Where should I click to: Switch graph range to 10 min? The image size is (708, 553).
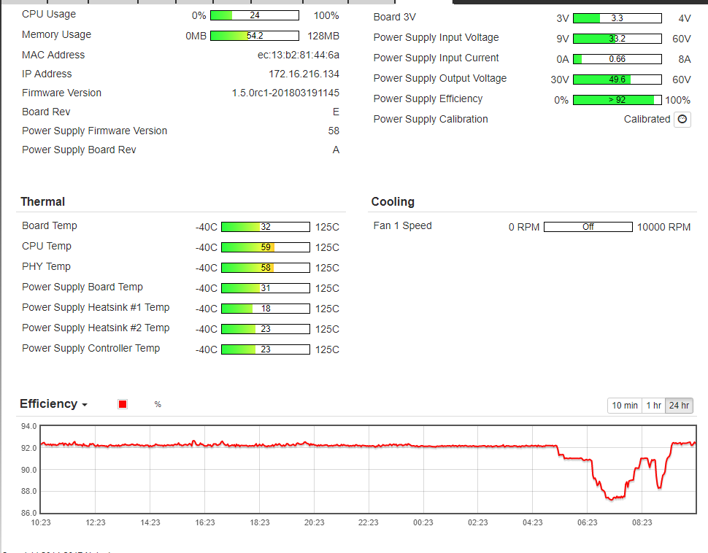(624, 406)
